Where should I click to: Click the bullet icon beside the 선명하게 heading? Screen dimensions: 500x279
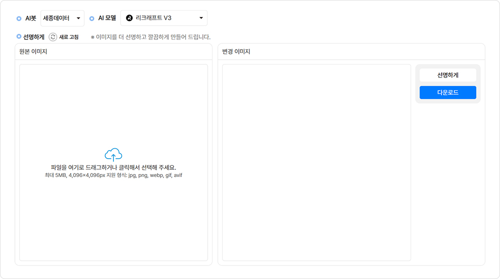pyautogui.click(x=19, y=37)
